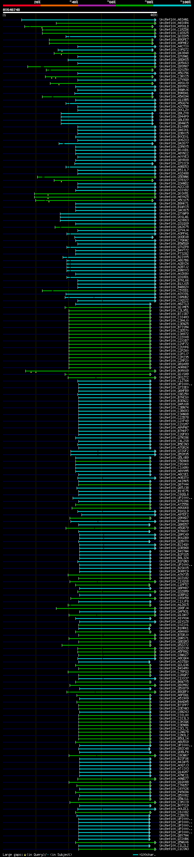Click hit label UniRef100_Q7U9W1
This screenshot has width=194, height=857.
pyautogui.click(x=174, y=56)
